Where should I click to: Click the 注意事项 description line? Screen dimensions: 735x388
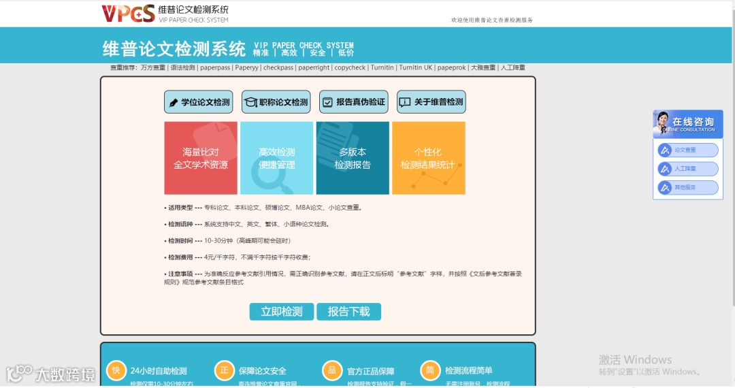(342, 278)
